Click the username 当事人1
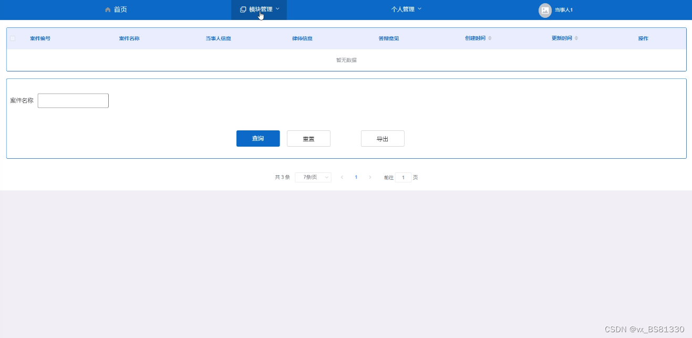692x338 pixels. [x=564, y=10]
